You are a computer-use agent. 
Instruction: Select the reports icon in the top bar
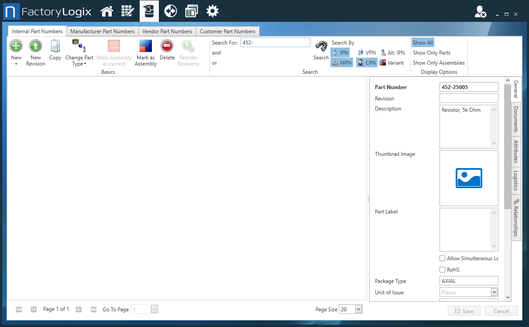(191, 10)
